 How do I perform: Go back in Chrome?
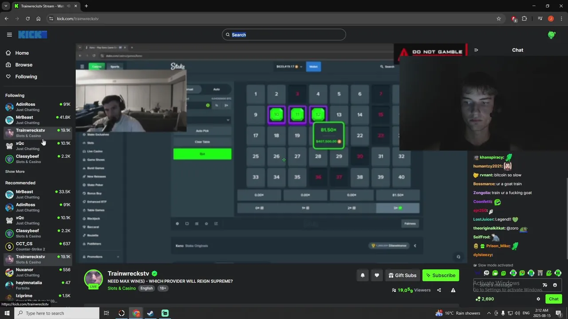pos(6,19)
